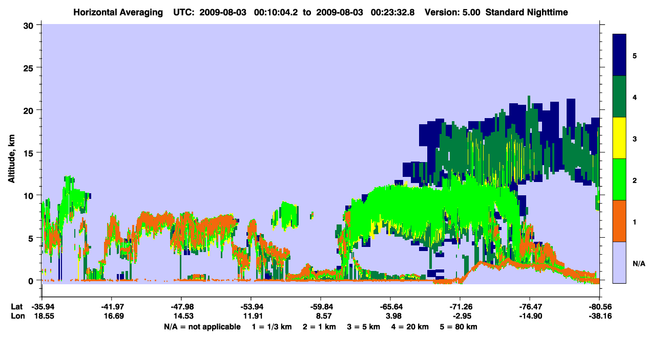Click the y-axis tick label 20

pyautogui.click(x=29, y=110)
